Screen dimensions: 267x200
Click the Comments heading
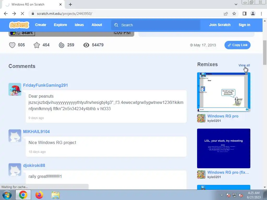22,66
